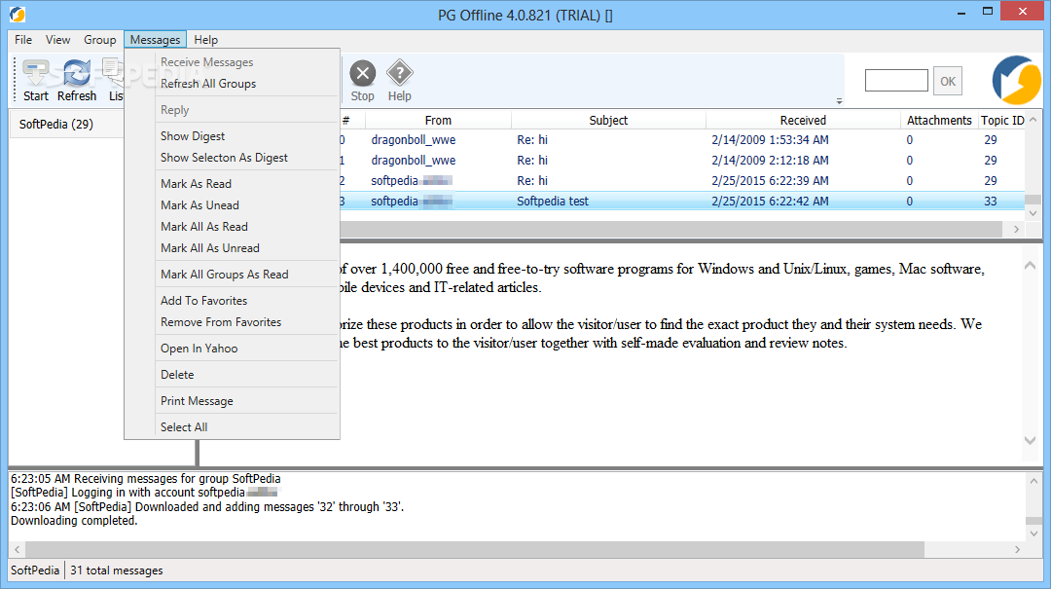Maximize the PG Offline window

coord(988,12)
